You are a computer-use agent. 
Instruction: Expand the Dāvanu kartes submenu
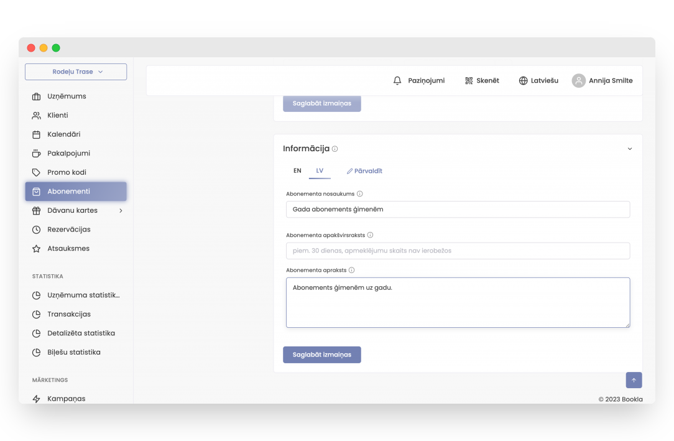(x=121, y=211)
